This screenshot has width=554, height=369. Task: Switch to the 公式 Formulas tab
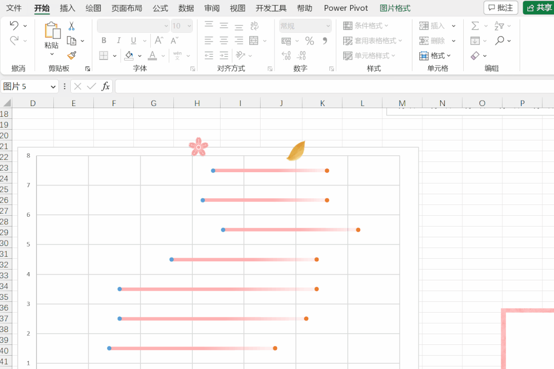(161, 8)
